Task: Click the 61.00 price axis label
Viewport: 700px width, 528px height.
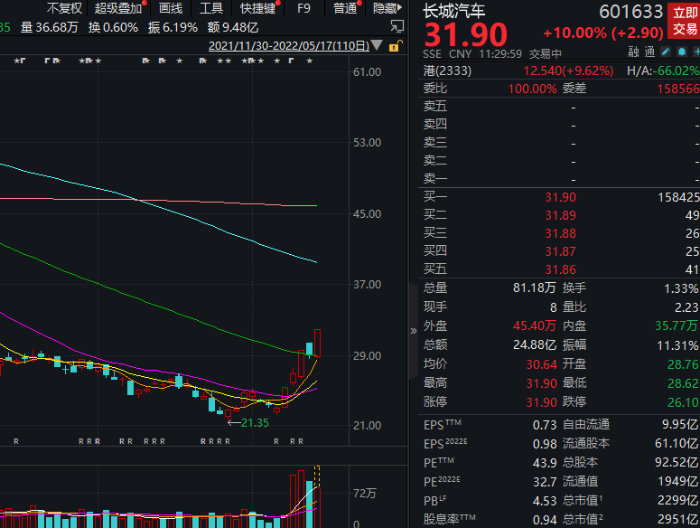Action: pyautogui.click(x=367, y=72)
